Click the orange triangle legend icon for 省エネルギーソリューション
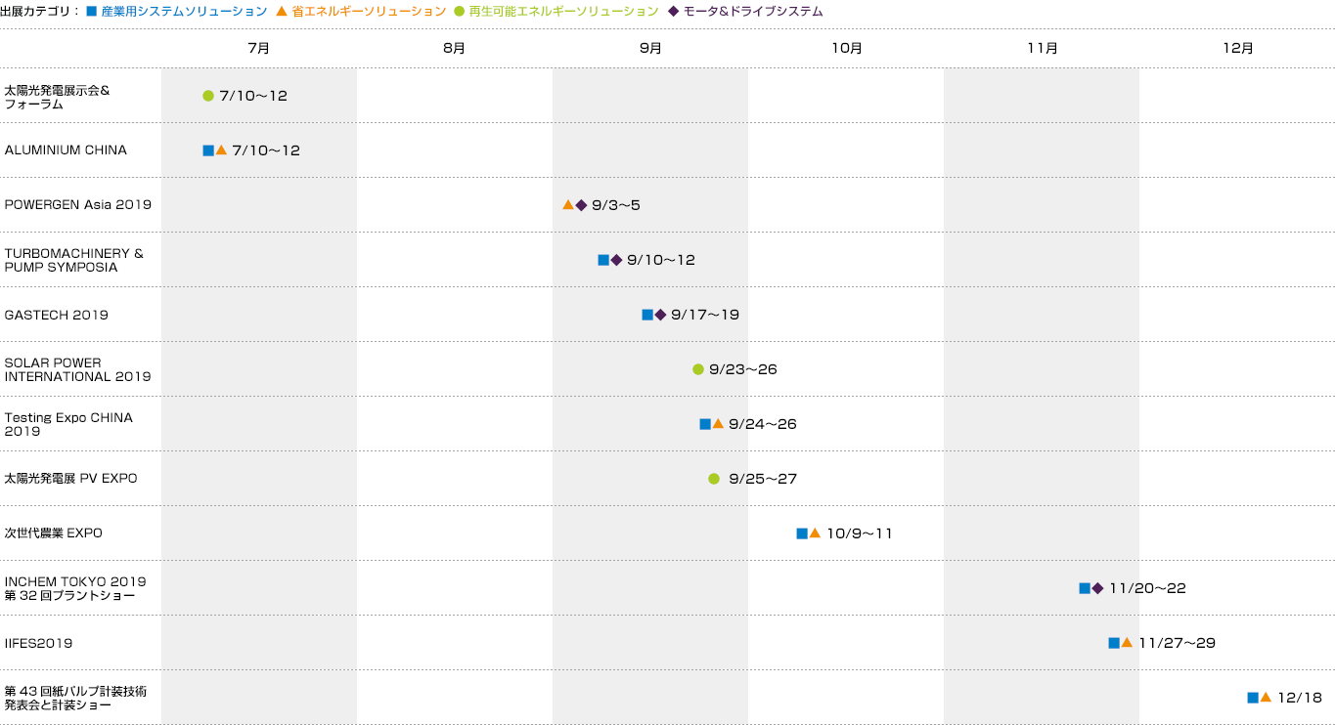 click(x=282, y=12)
